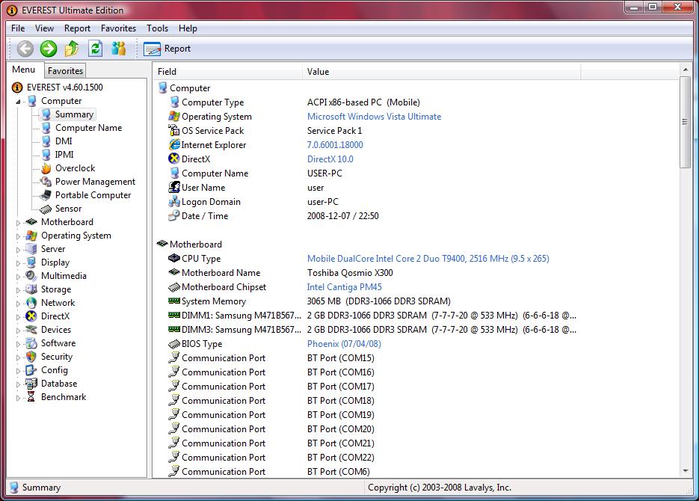Open the Favorites menu

point(118,28)
